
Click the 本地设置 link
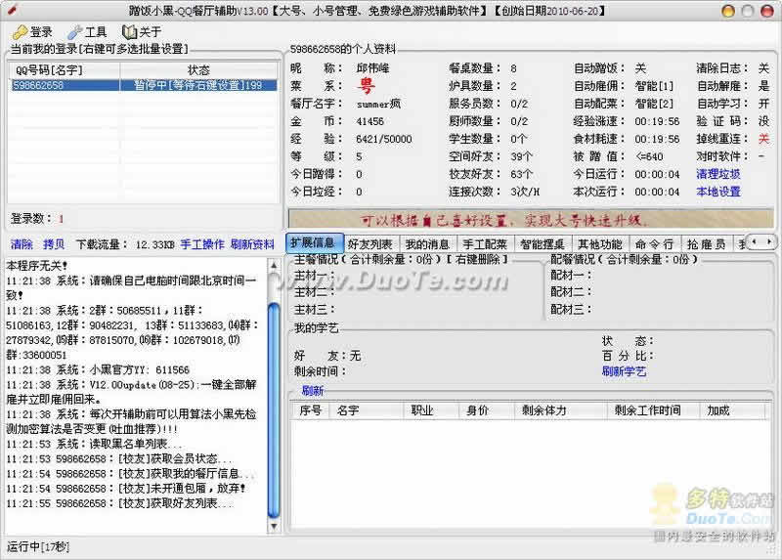(718, 192)
